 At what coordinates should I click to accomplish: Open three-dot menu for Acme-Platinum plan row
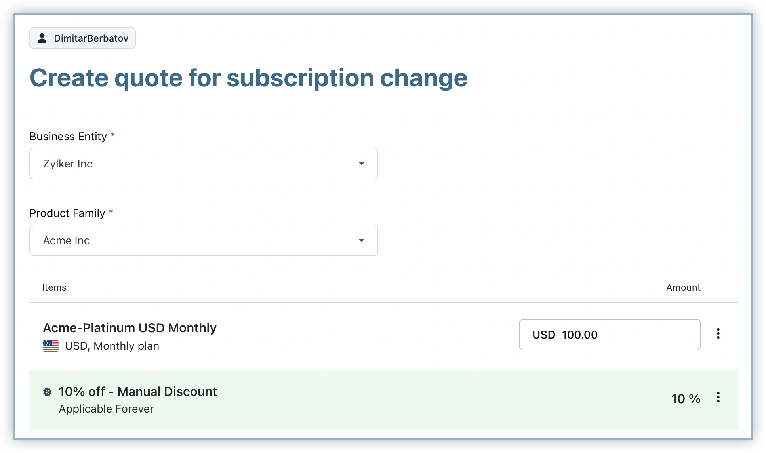tap(718, 333)
